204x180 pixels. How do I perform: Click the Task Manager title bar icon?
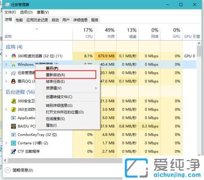(7, 5)
